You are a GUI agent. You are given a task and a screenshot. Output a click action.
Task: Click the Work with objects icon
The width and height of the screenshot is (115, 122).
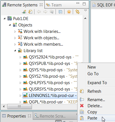pos(20,38)
